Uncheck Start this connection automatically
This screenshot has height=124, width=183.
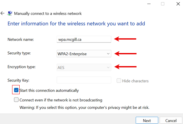pos(16,90)
